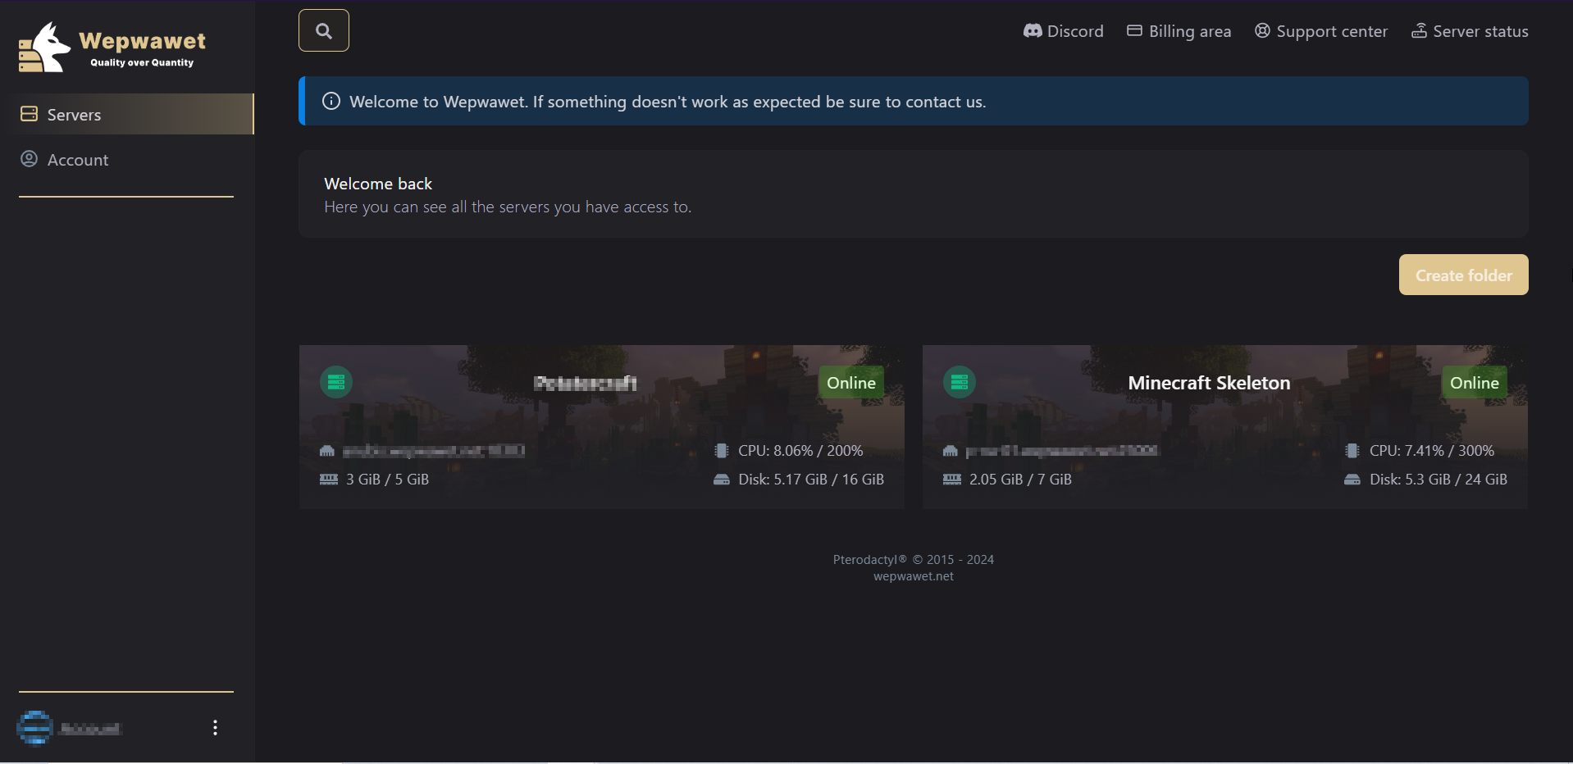Click the green server icon on Minecraft Skeleton card
Viewport: 1573px width, 764px height.
point(960,382)
